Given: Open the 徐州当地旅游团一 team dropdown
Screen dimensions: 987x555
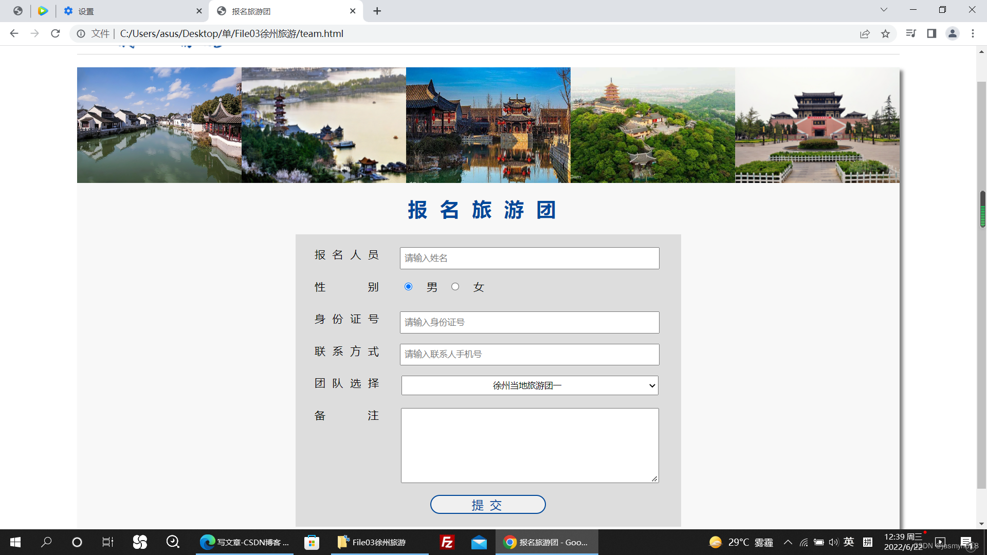Looking at the screenshot, I should click(x=529, y=385).
